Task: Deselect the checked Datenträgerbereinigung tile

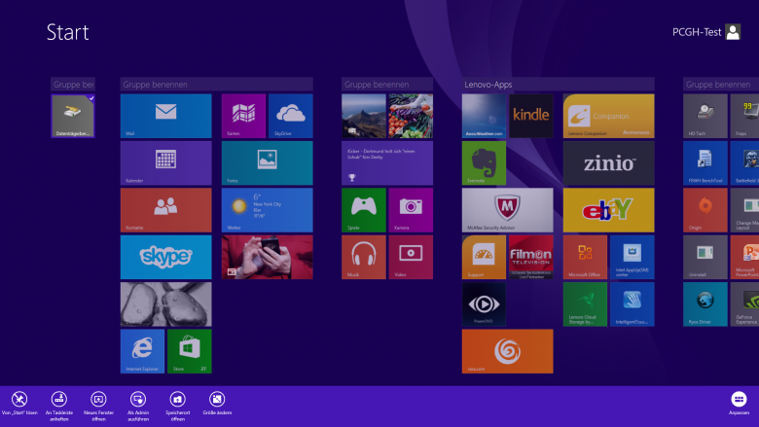Action: tap(73, 116)
